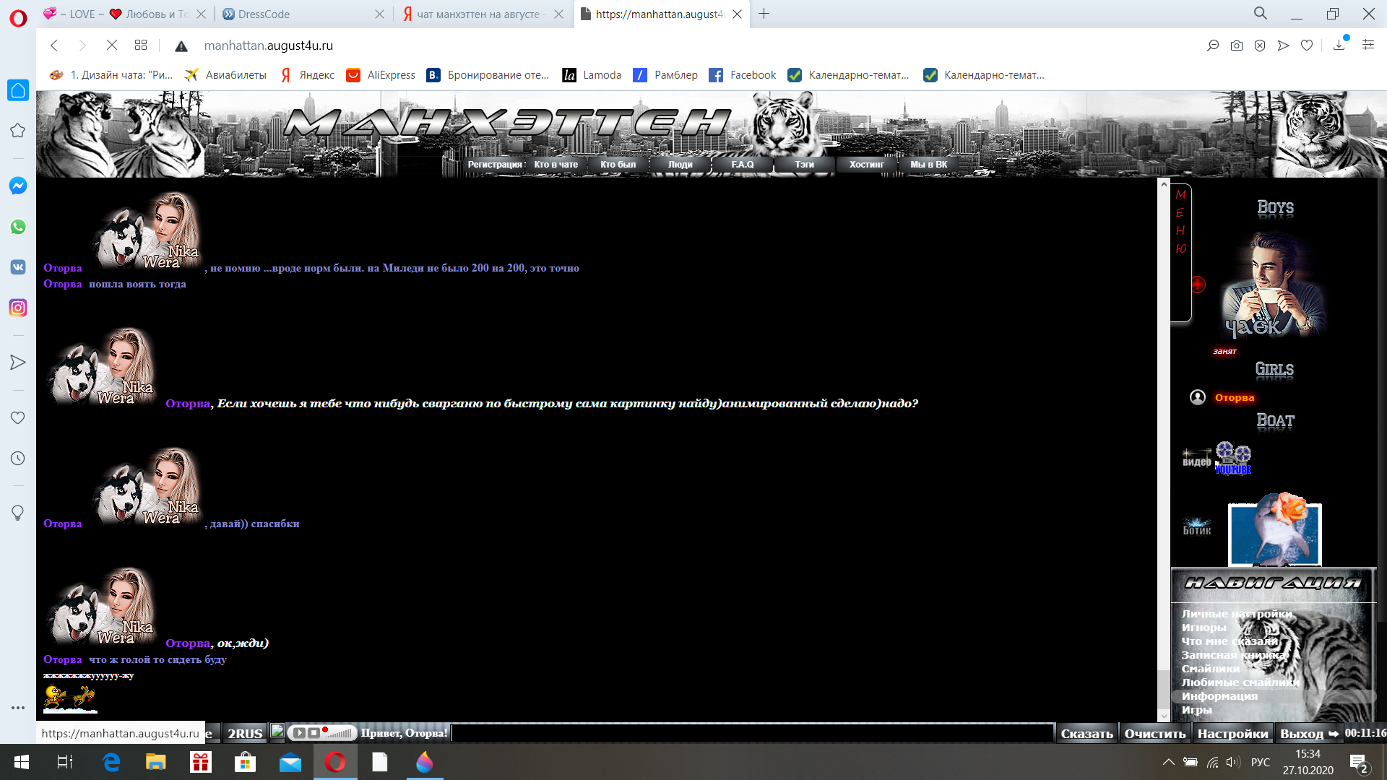Viewport: 1387px width, 780px height.
Task: Click the Opera menu logo
Action: tap(18, 18)
